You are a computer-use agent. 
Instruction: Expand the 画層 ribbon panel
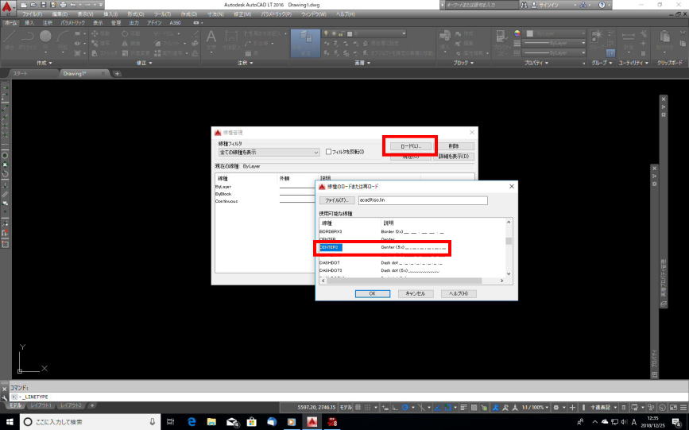point(362,63)
